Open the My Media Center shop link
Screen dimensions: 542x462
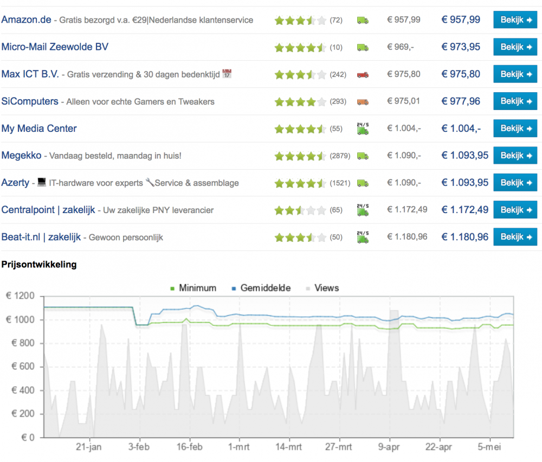point(39,129)
